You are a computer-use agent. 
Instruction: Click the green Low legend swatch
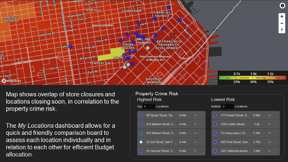(227, 78)
